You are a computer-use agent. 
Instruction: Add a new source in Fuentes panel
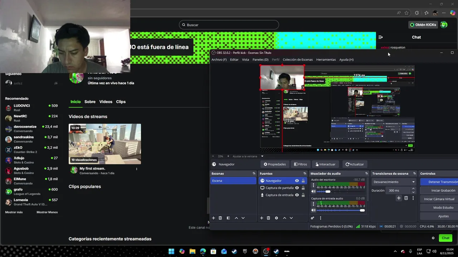point(262,218)
